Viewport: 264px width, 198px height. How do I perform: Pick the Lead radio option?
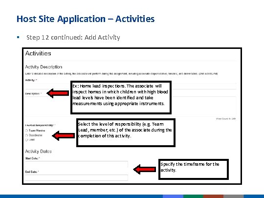[26, 140]
